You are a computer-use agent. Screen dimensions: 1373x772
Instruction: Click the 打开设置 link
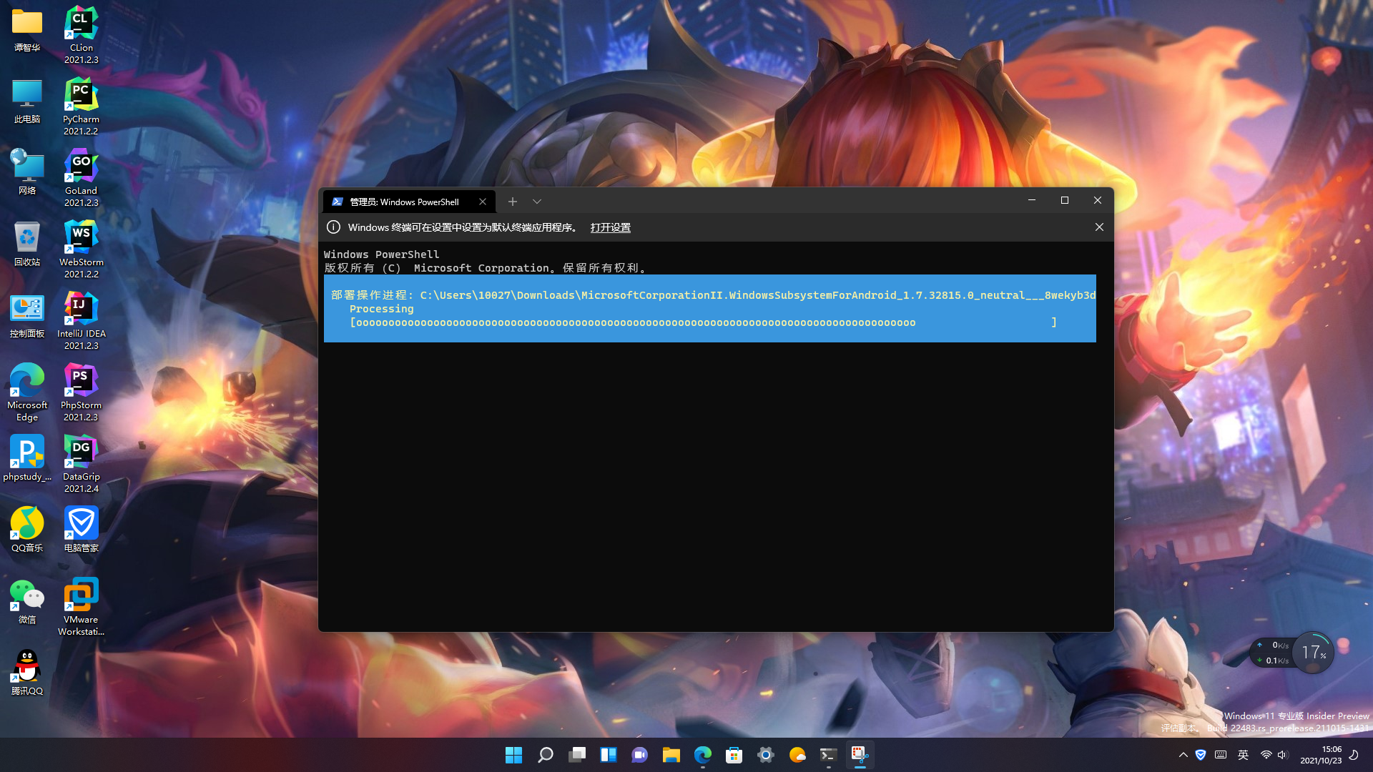coord(610,227)
